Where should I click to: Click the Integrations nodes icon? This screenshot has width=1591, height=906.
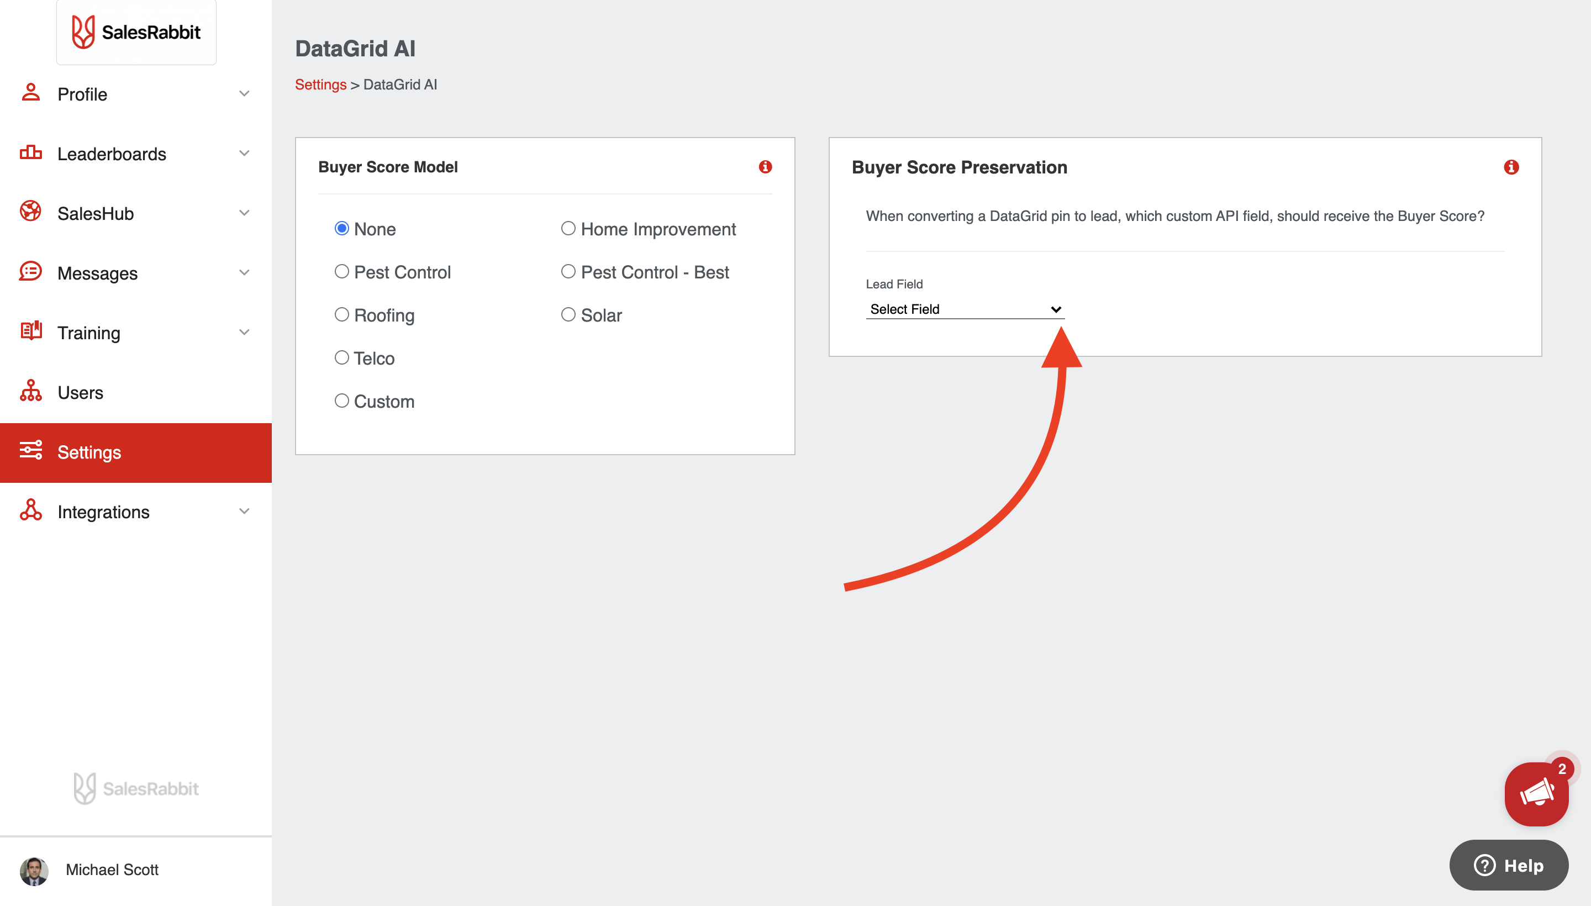coord(30,509)
